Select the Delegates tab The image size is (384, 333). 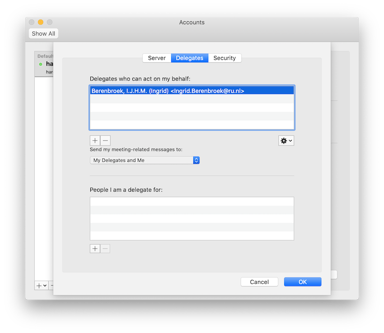pyautogui.click(x=189, y=58)
